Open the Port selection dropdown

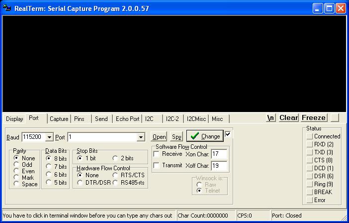coord(141,137)
